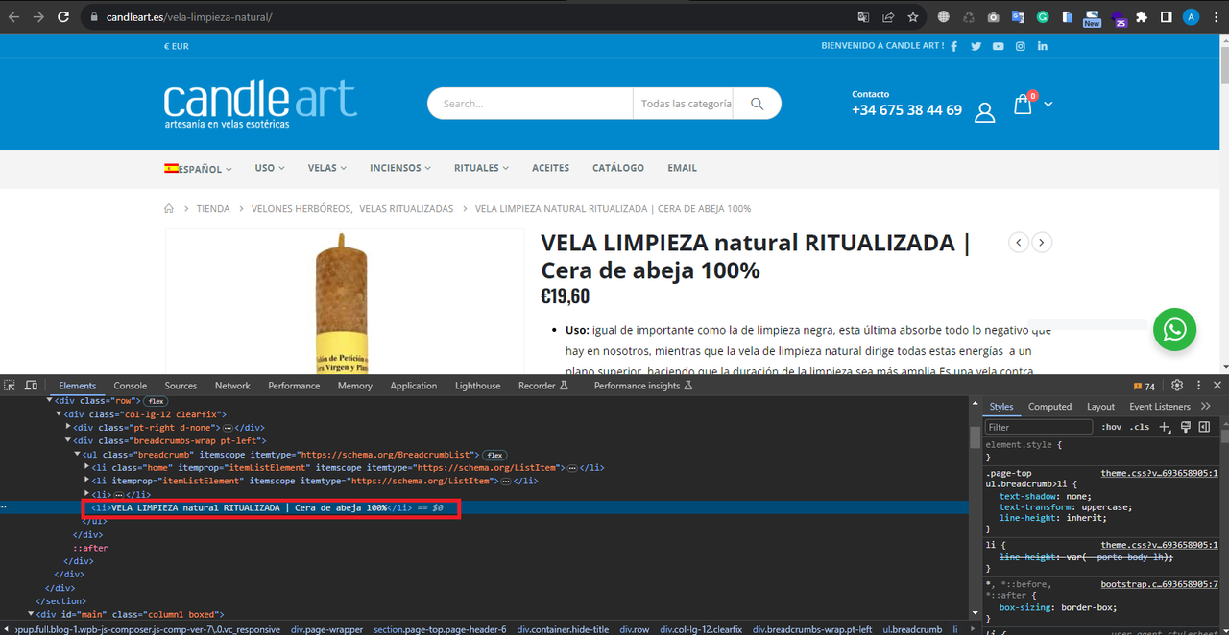Toggle computed styles sidebar icon
1229x635 pixels.
[x=1204, y=427]
